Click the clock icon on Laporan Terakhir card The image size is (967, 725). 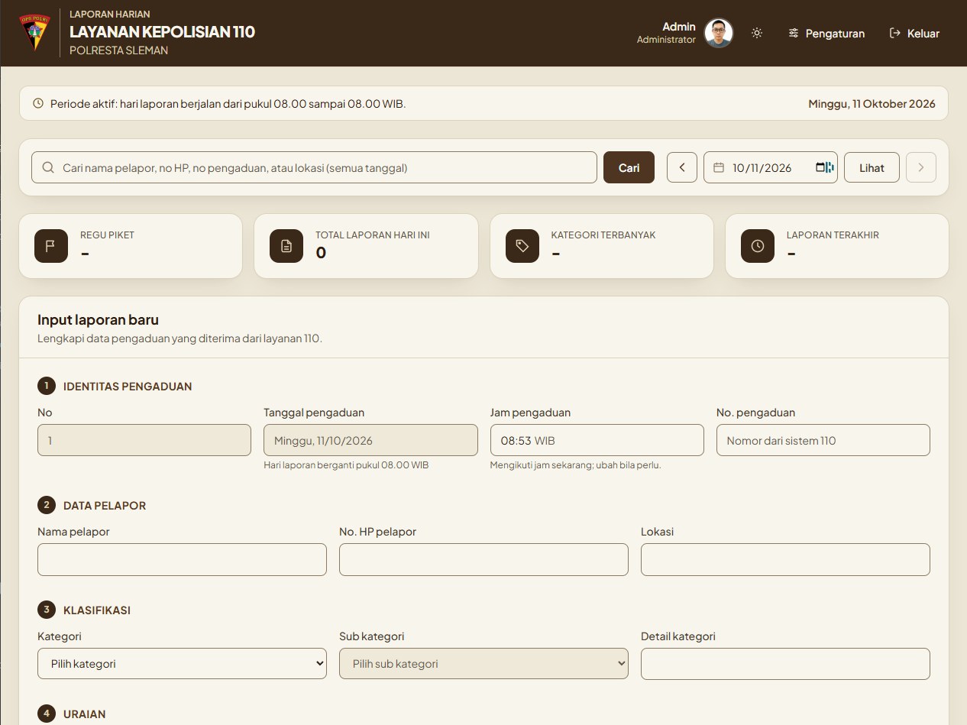758,246
